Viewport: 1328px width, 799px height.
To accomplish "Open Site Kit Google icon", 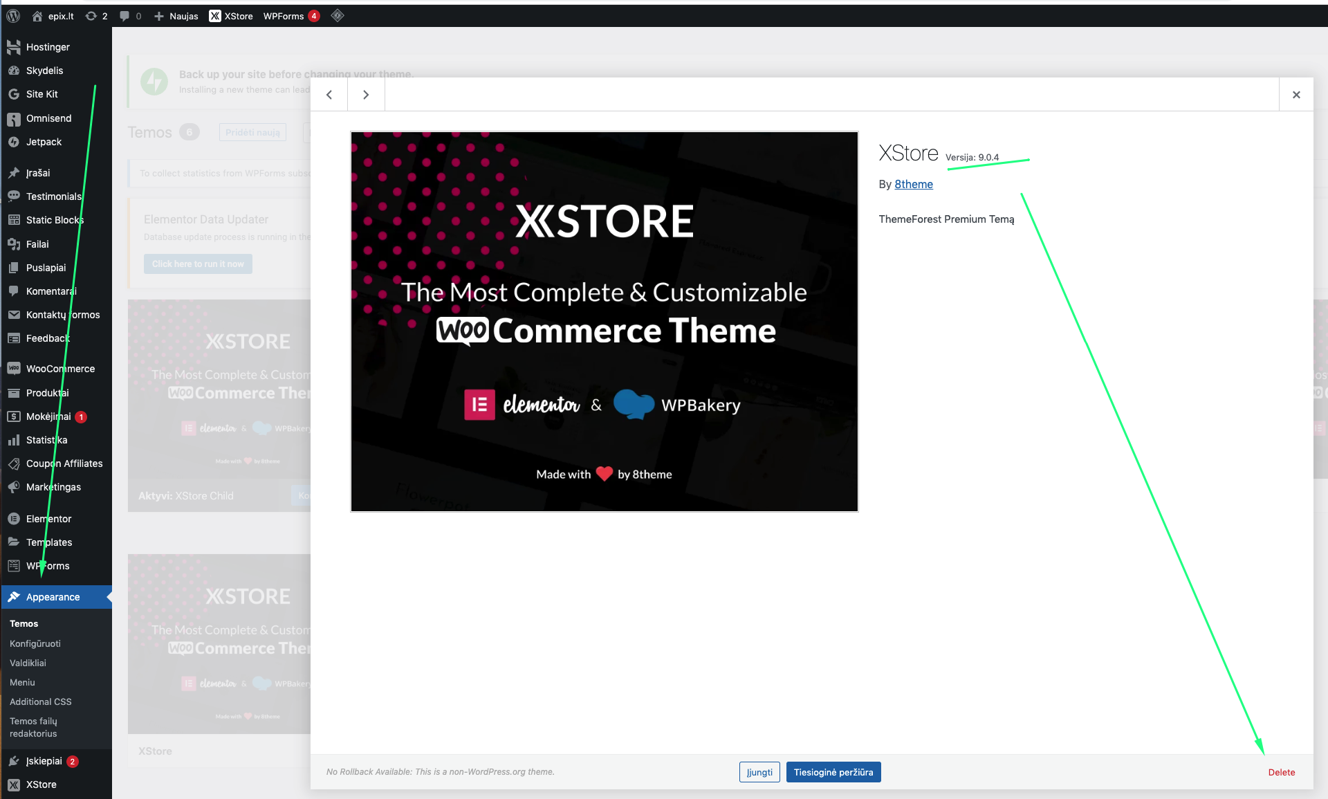I will click(14, 94).
